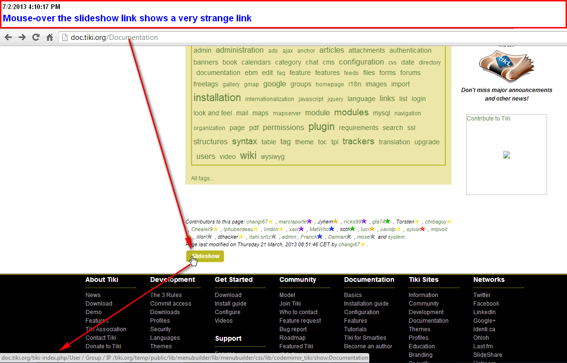Viewport: 567px width, 363px height.
Task: Click the page icon in address bar
Action: click(x=65, y=37)
